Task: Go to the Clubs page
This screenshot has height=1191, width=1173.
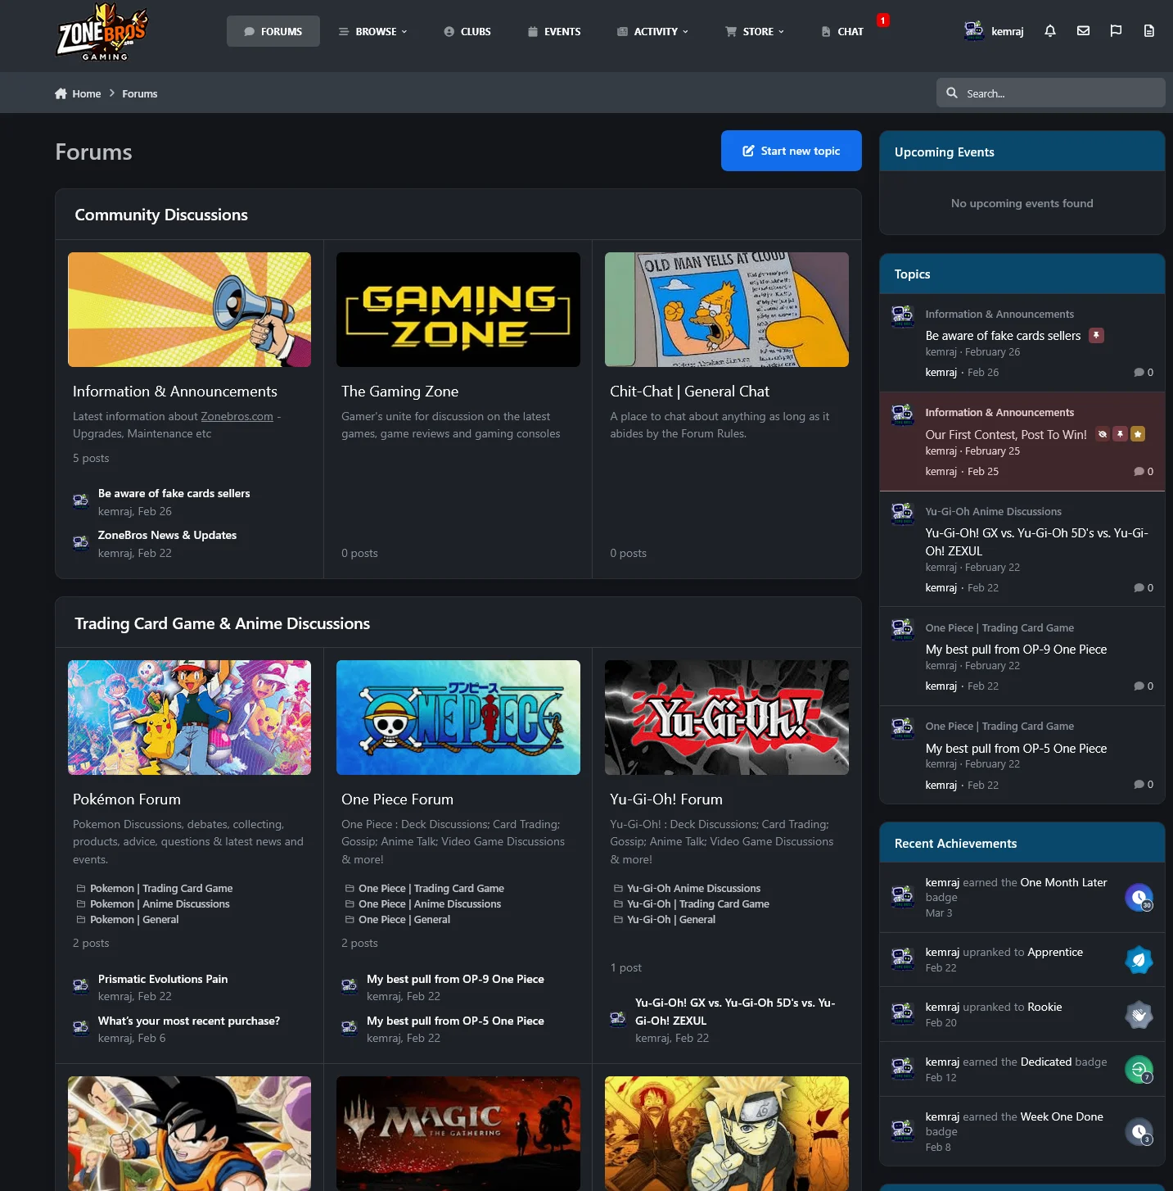Action: (467, 31)
